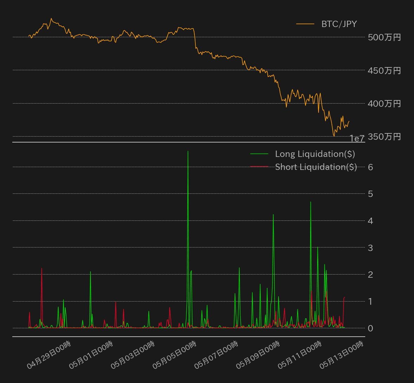Click the red Short Liquidation legend line
Screen dimensions: 414x383
tap(259, 167)
